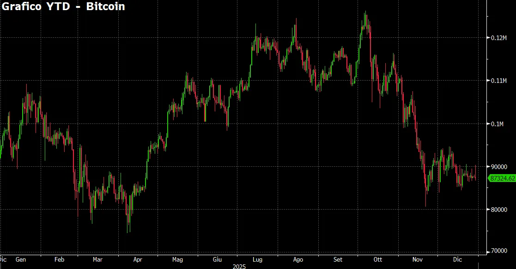Click the 'Ott' month label
516x269 pixels.
378,259
